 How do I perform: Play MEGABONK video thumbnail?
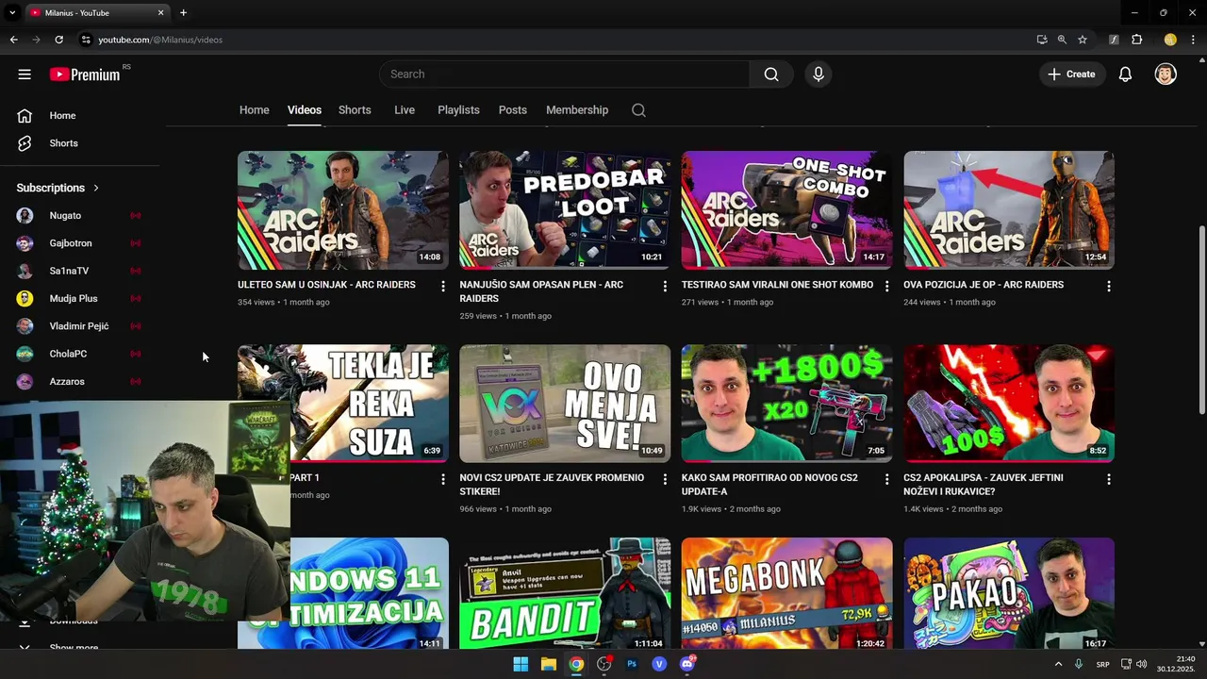(x=787, y=593)
